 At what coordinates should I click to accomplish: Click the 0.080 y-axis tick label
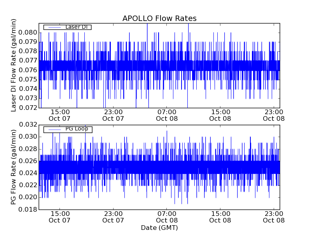pyautogui.click(x=28, y=33)
